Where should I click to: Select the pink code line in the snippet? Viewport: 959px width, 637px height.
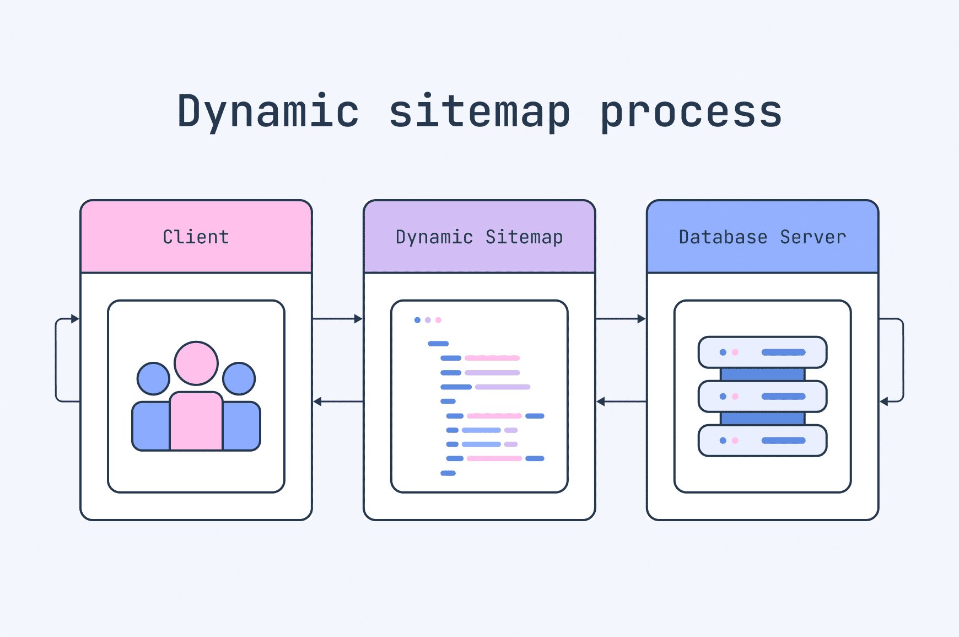pyautogui.click(x=491, y=359)
